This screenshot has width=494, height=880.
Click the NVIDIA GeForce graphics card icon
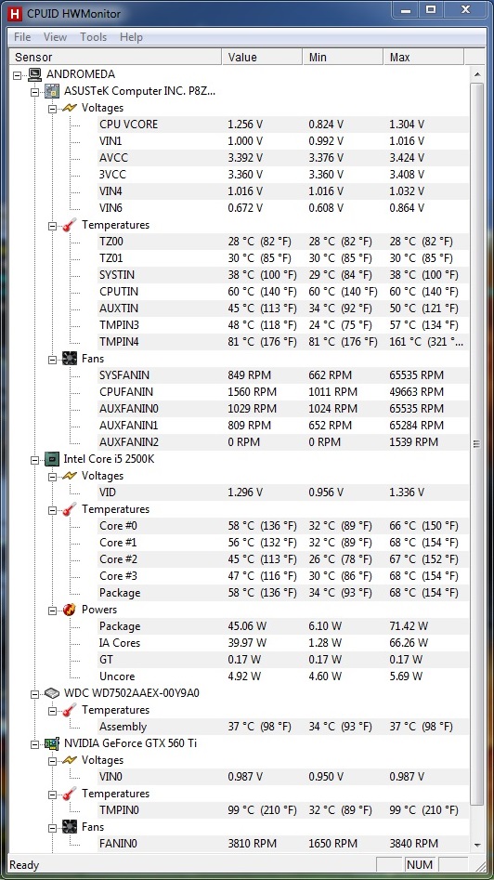pos(52,743)
